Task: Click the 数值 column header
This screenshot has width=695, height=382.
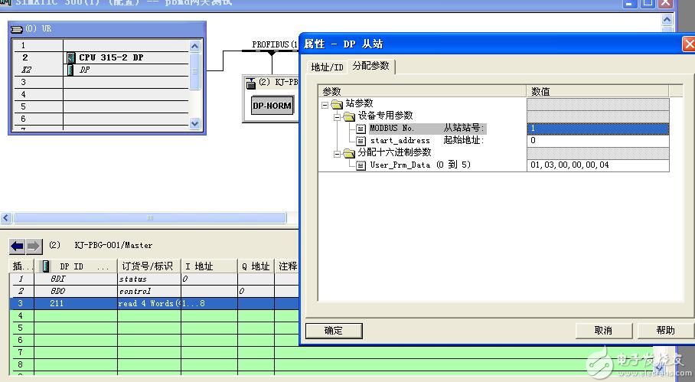Action: 598,91
